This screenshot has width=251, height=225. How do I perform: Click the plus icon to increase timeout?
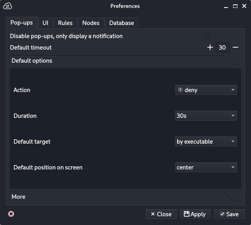point(210,47)
